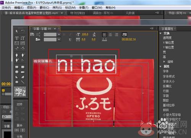Open the Roll/Crawl options icon

(38, 34)
